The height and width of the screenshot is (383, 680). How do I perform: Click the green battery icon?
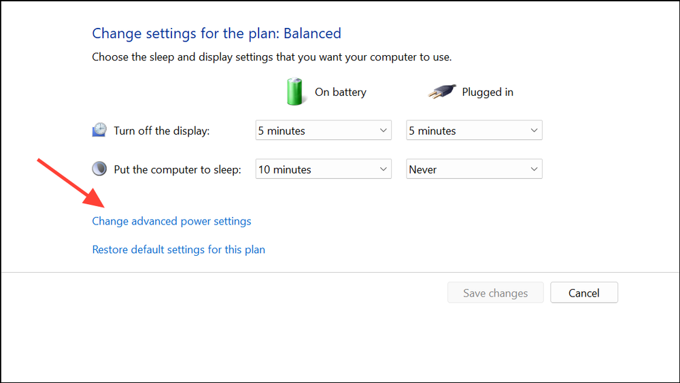[x=295, y=92]
